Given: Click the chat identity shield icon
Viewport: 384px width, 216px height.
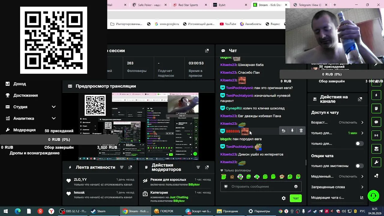Looking at the screenshot, I should pyautogui.click(x=226, y=186).
